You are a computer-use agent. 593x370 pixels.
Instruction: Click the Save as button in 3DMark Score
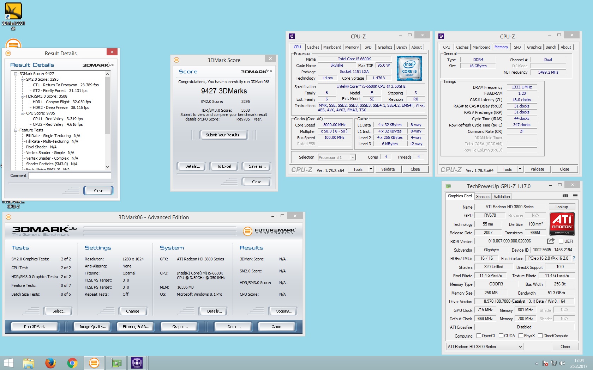pyautogui.click(x=257, y=166)
